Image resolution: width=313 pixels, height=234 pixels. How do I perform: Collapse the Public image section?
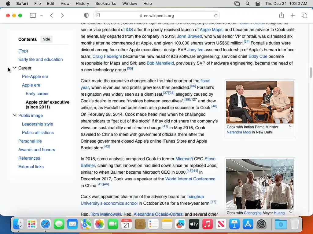(15, 115)
